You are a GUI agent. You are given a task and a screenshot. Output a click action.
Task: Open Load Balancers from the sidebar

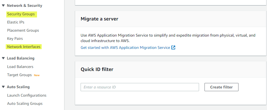tap(20, 67)
